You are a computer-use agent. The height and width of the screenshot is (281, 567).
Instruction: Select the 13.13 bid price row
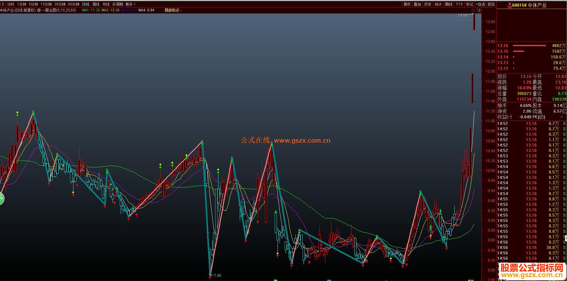pyautogui.click(x=531, y=63)
